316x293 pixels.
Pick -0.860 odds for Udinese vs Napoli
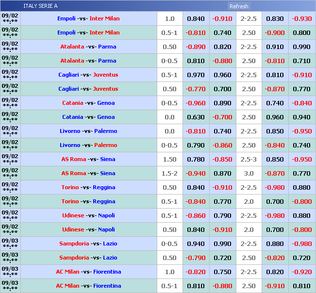(x=196, y=215)
